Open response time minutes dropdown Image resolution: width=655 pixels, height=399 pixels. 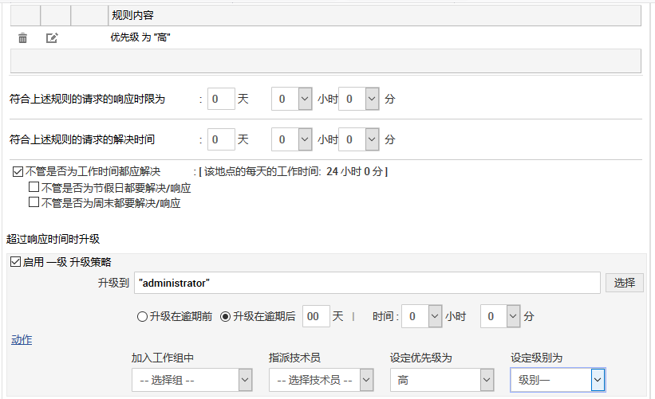[x=358, y=100]
